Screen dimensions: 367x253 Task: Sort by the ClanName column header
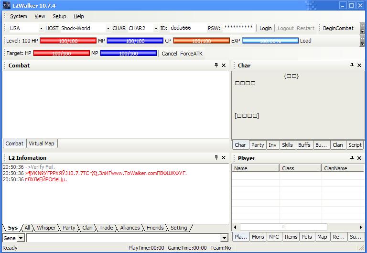(x=343, y=168)
